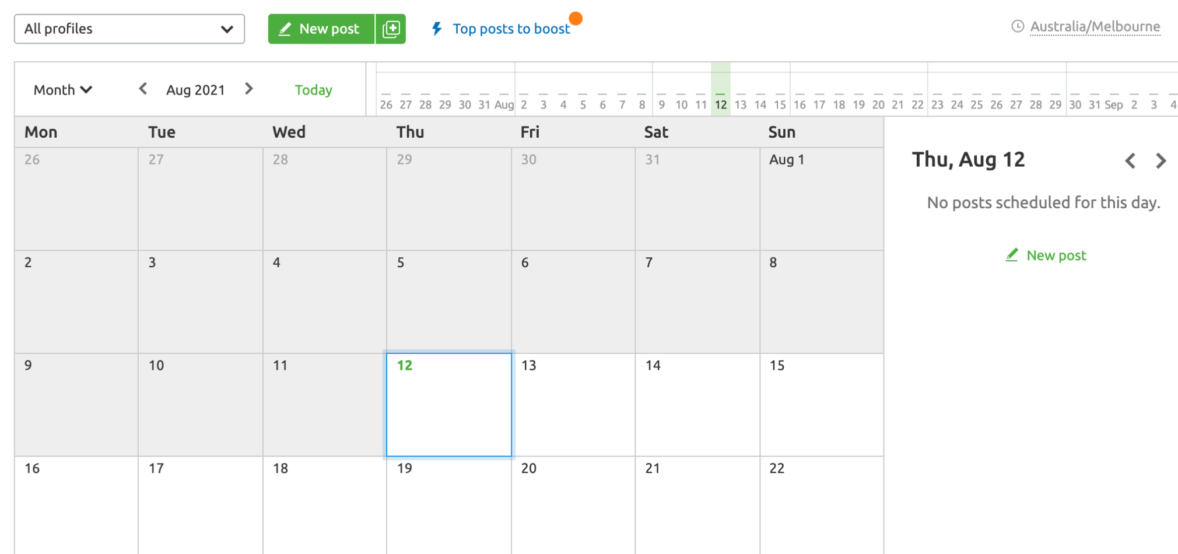Click the orange notification dot

click(576, 19)
